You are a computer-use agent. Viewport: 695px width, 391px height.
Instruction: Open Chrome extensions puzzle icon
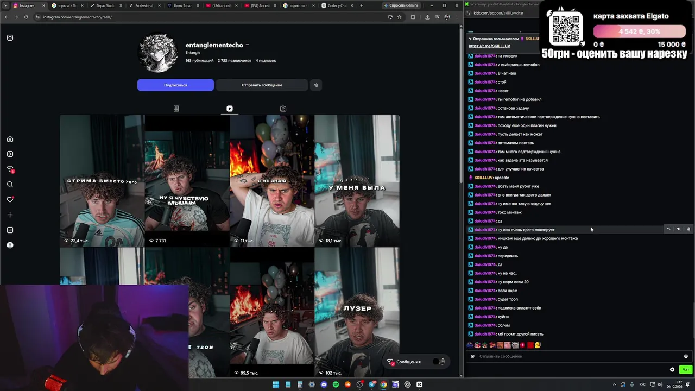click(x=413, y=17)
